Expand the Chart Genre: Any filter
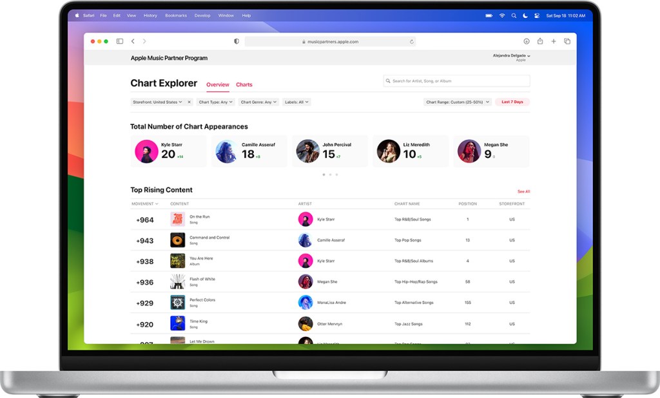 [x=258, y=102]
